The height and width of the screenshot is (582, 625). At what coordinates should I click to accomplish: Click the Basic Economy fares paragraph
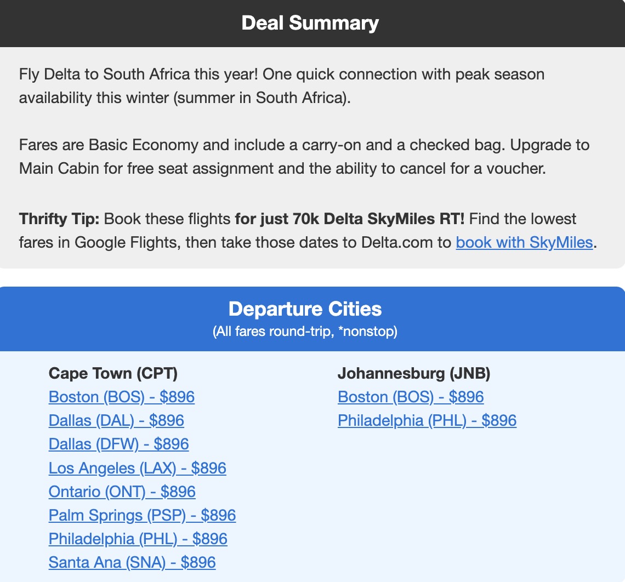(304, 157)
